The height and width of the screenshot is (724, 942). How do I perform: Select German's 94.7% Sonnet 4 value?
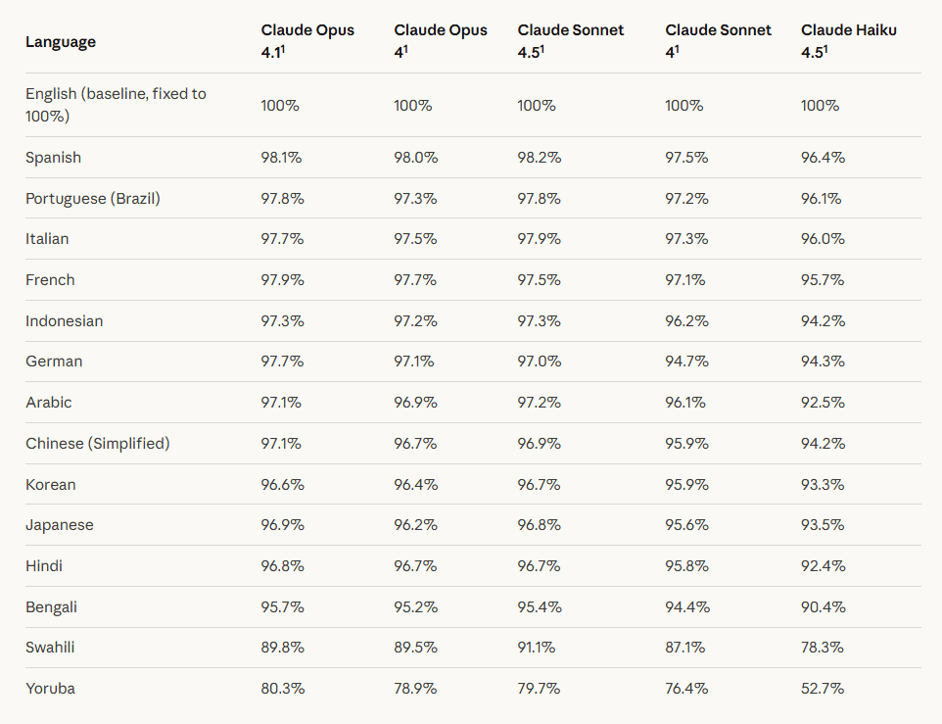pyautogui.click(x=686, y=362)
